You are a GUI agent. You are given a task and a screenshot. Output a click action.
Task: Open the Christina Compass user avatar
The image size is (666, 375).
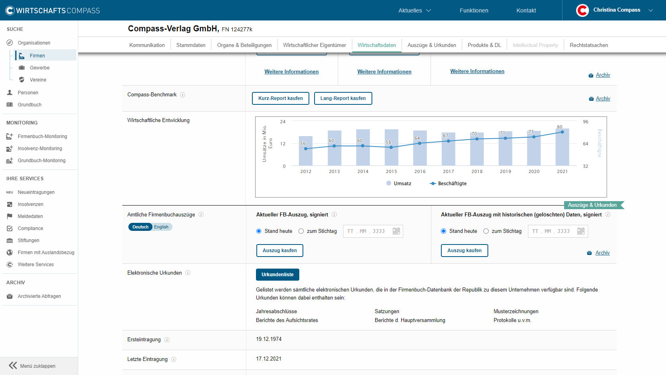[x=582, y=10]
